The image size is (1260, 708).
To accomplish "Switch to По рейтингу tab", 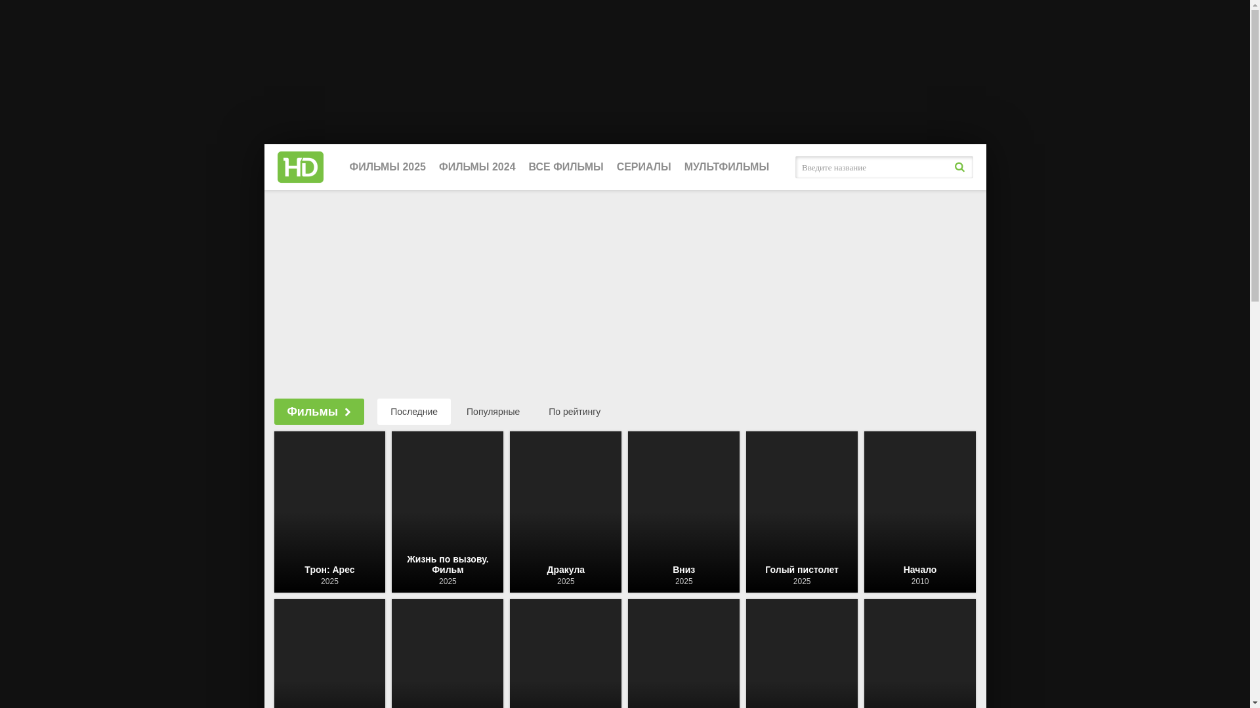I will pyautogui.click(x=574, y=412).
